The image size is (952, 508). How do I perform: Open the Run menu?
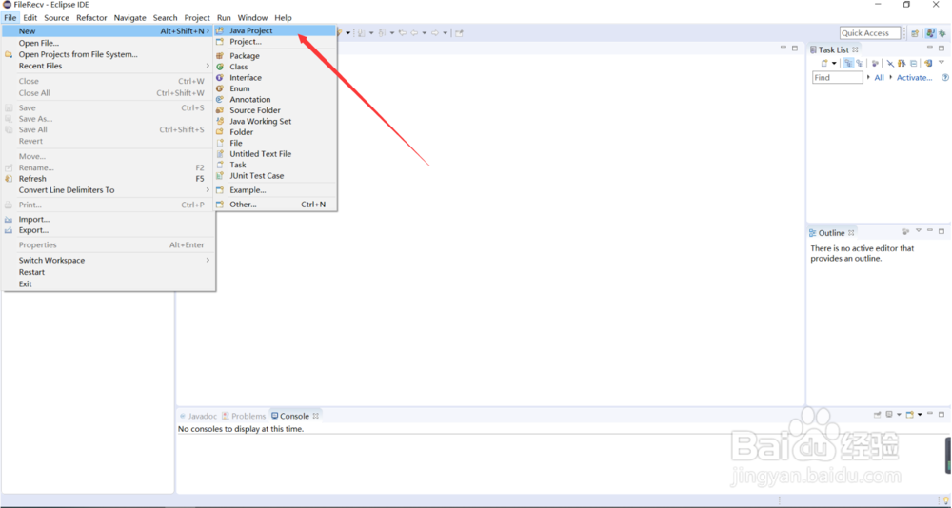pos(224,18)
